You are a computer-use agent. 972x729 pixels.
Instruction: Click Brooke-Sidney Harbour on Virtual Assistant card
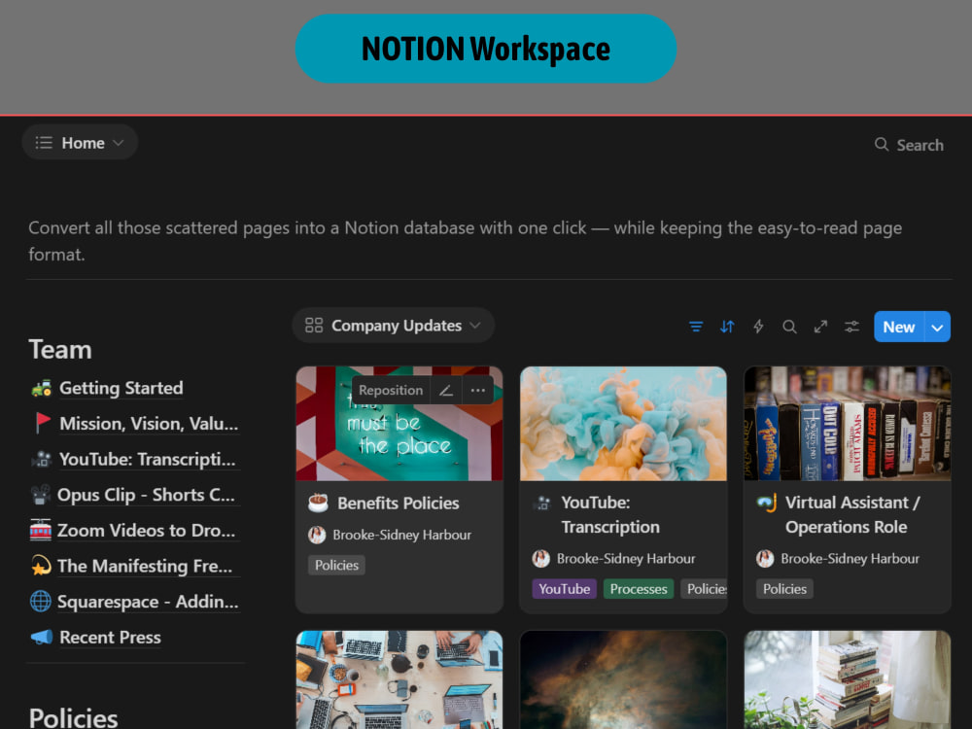coord(850,559)
